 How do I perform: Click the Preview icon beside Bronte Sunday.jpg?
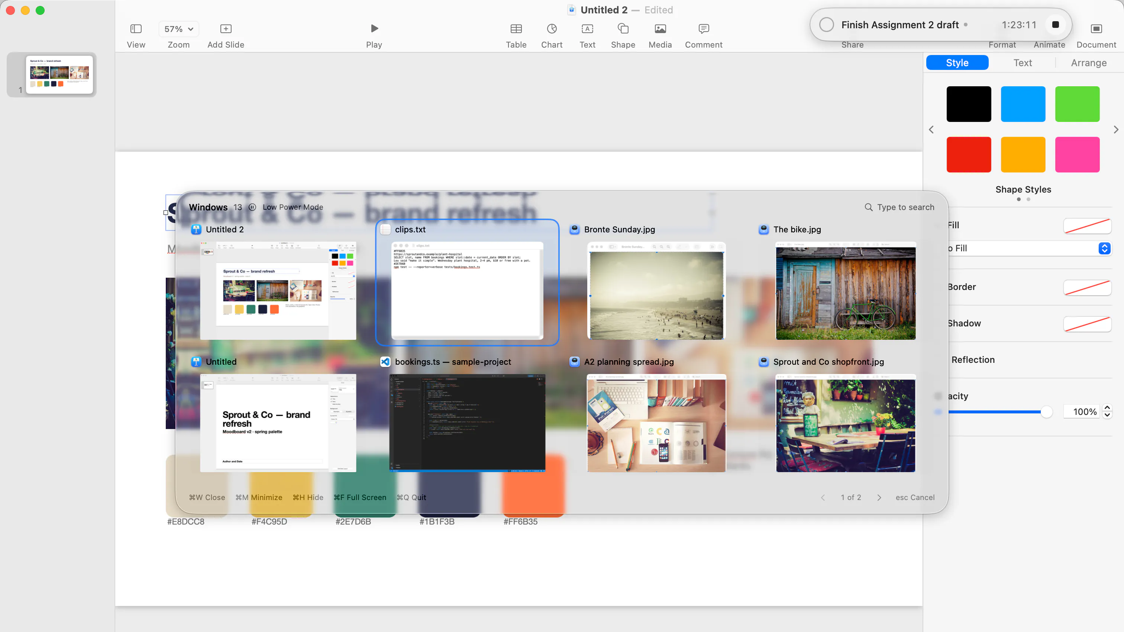[x=575, y=230]
